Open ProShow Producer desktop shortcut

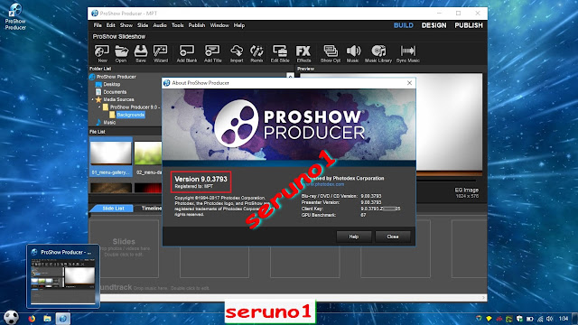(x=15, y=16)
